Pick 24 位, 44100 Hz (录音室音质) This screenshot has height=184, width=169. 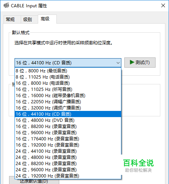pyautogui.click(x=68, y=151)
